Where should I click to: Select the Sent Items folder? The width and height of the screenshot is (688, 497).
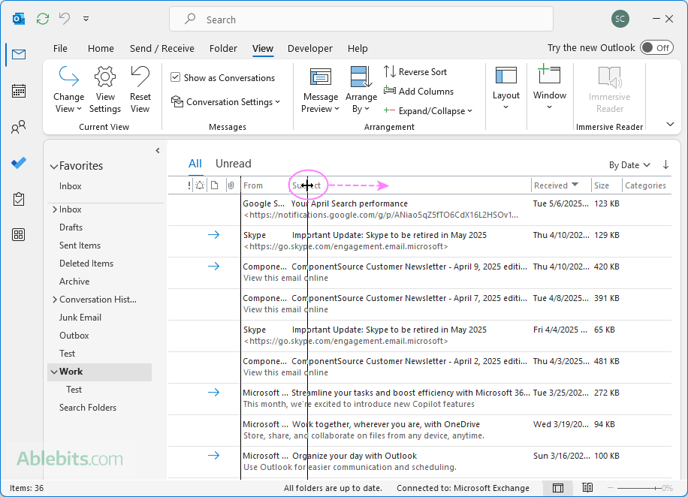(x=80, y=245)
